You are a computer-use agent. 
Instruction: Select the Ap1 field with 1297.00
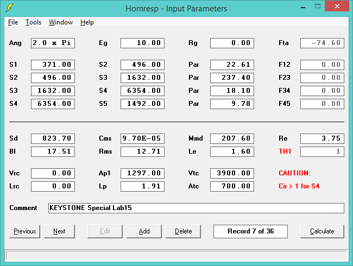coord(142,173)
